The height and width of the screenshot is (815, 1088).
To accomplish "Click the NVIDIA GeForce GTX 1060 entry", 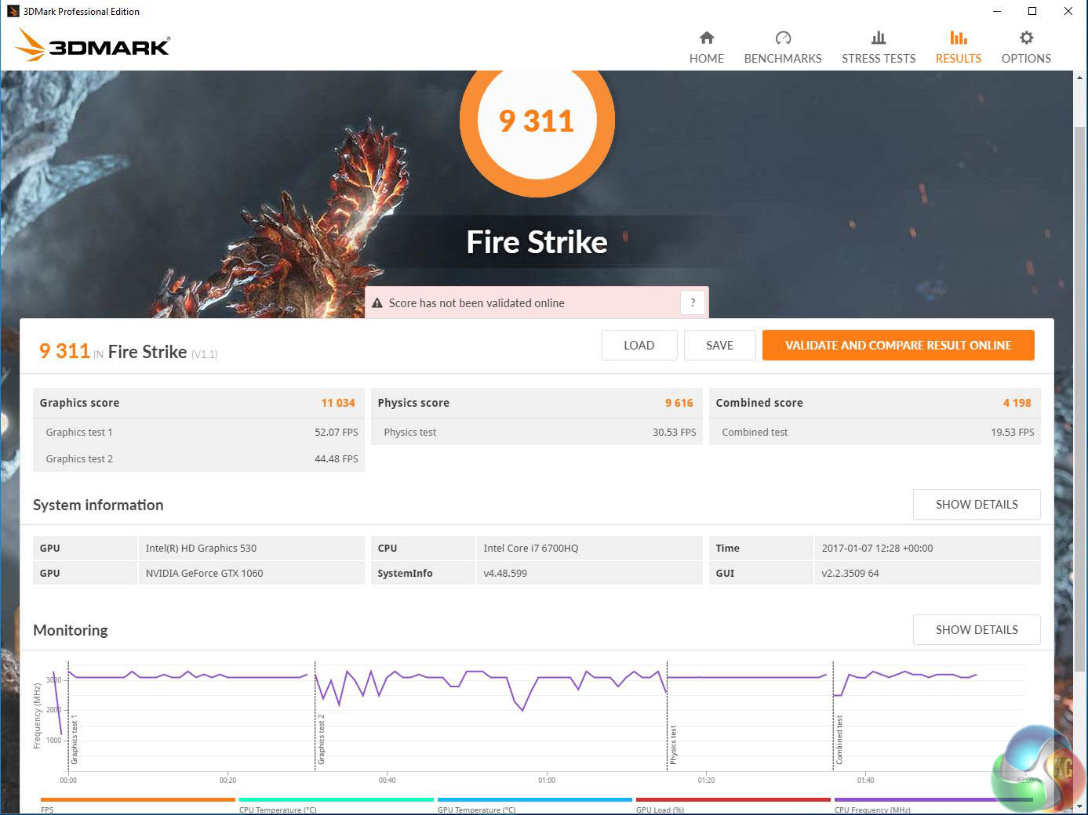I will click(204, 574).
